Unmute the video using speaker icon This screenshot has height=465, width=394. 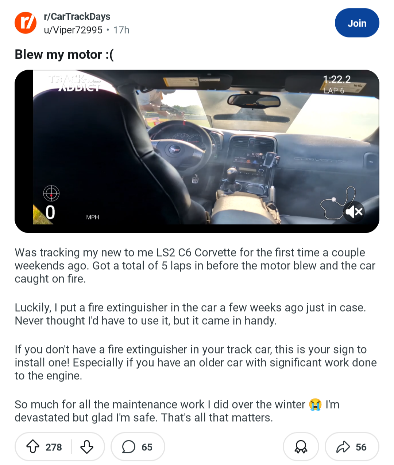click(354, 211)
